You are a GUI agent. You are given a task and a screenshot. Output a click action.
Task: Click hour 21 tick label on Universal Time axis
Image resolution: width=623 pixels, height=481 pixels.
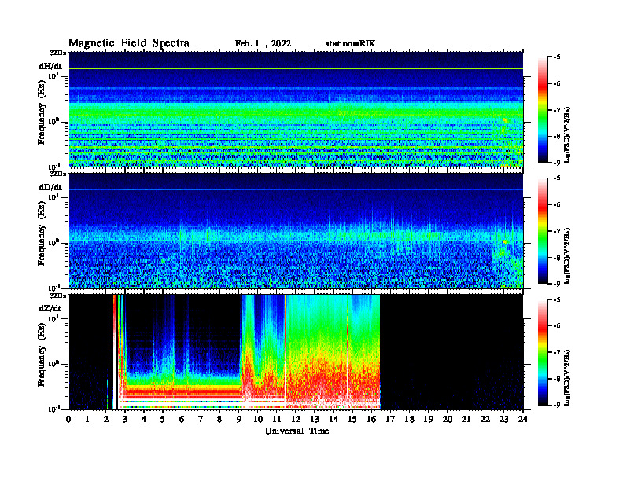click(466, 419)
